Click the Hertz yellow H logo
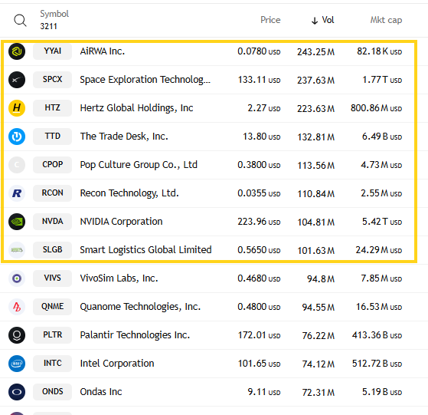 [17, 108]
